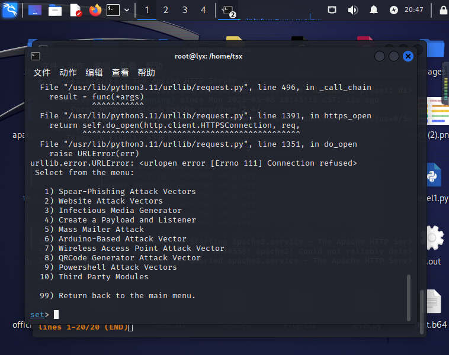Click the terminal vertical scrollbar
This screenshot has width=449, height=355.
(409, 298)
